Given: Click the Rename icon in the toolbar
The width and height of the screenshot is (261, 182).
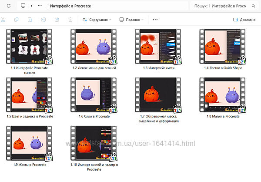Looking at the screenshot, I should click(43, 20).
